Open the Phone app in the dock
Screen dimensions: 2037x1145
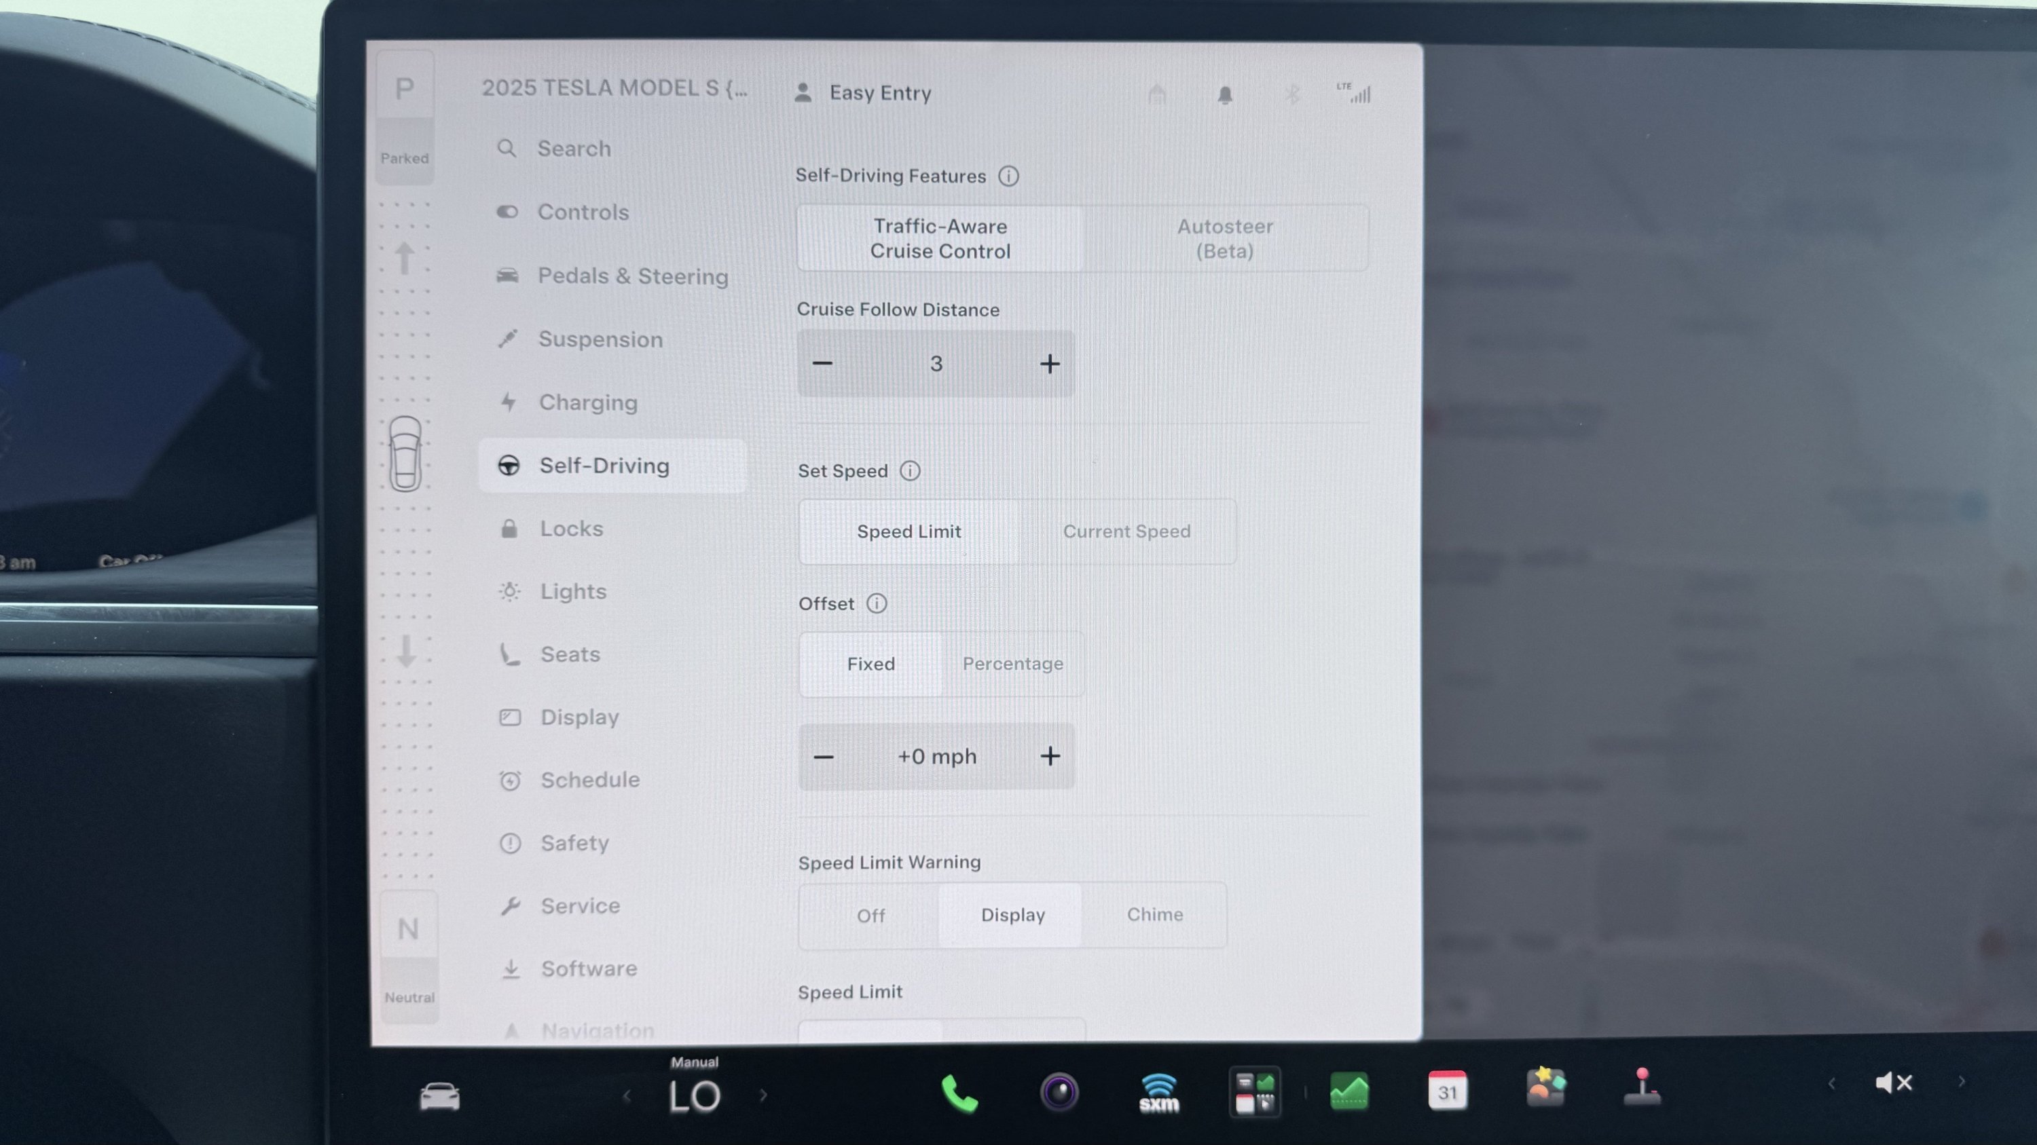(959, 1094)
